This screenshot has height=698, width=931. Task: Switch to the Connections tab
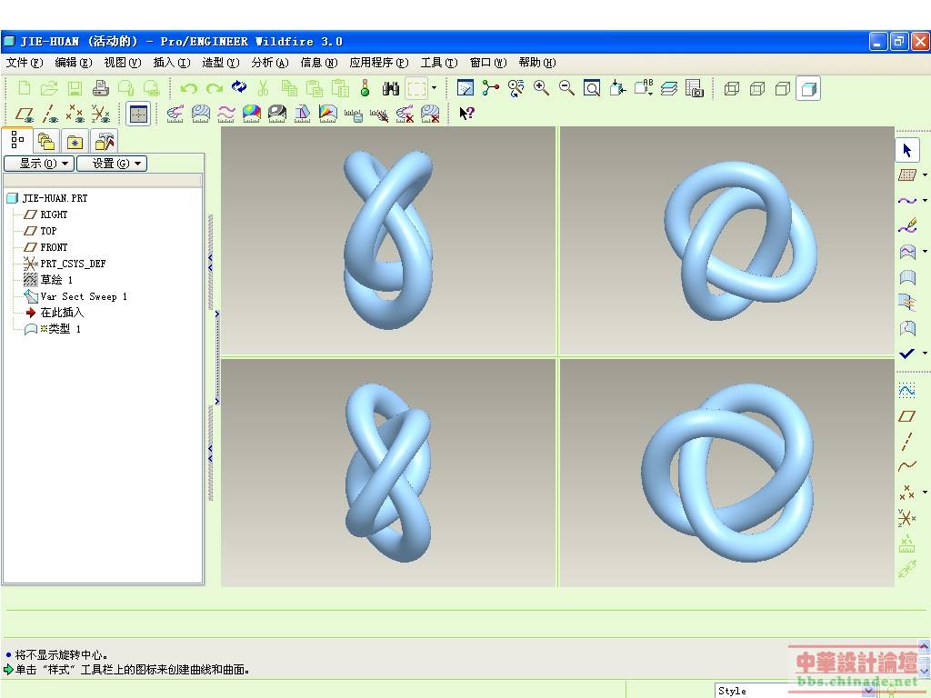[104, 141]
